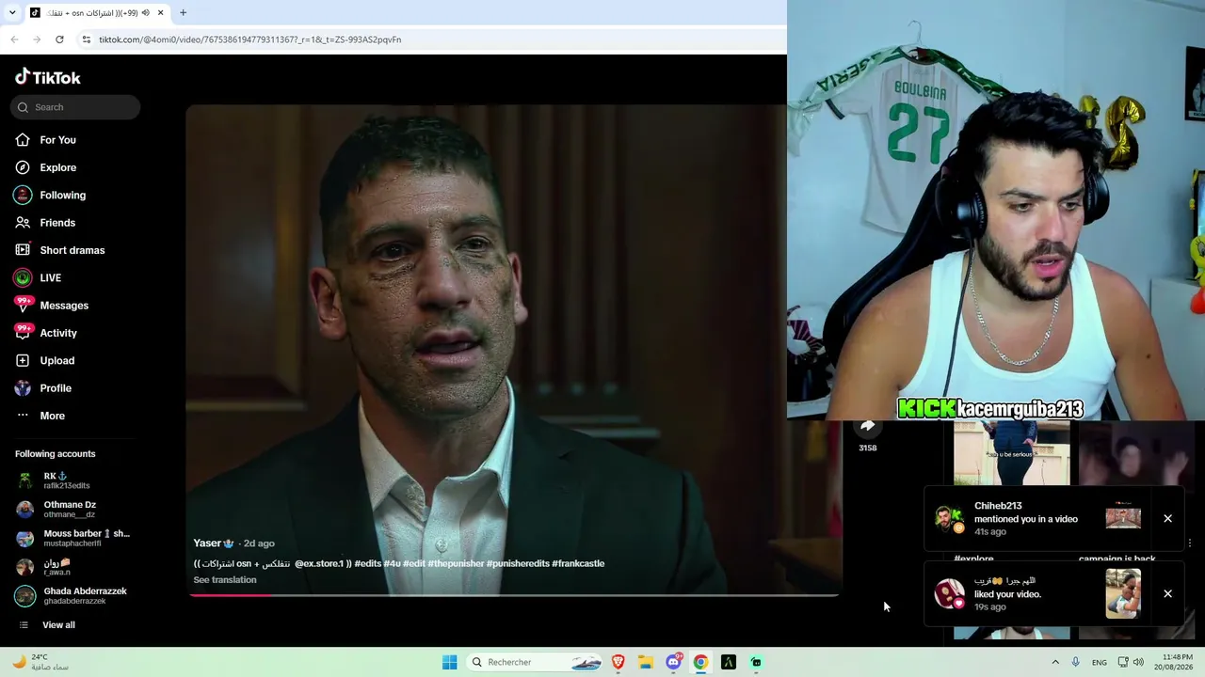The width and height of the screenshot is (1205, 677).
Task: Open the For You feed
Action: click(57, 140)
